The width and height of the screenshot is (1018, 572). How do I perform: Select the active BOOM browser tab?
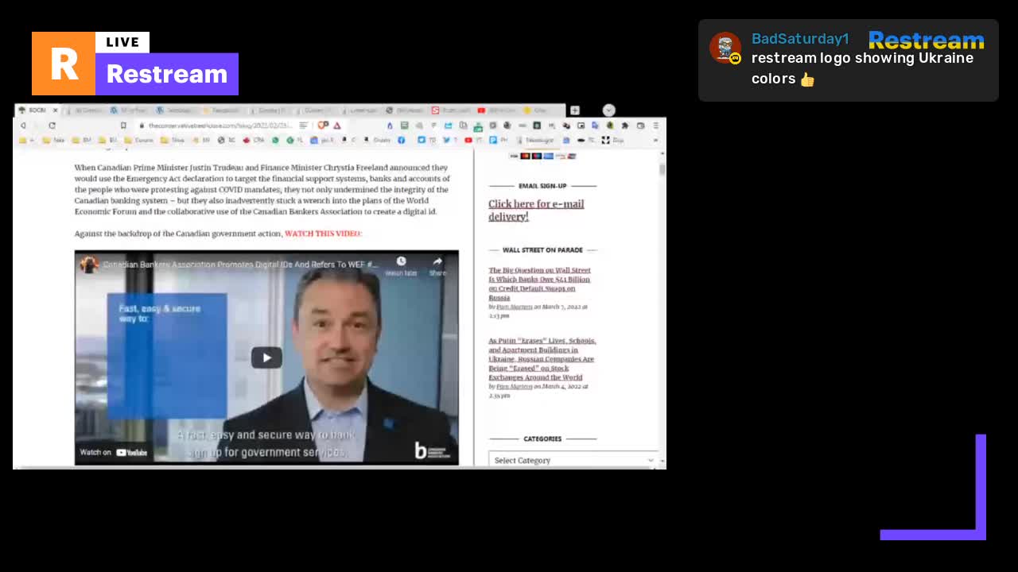(x=38, y=110)
